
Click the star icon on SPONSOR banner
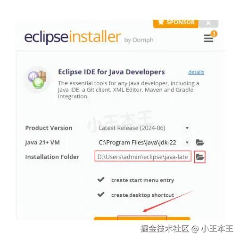point(161,22)
